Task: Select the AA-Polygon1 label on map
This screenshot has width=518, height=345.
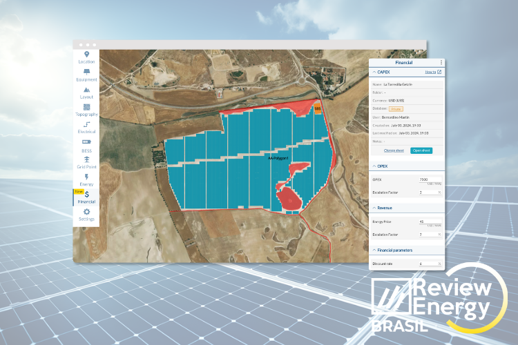Action: pyautogui.click(x=278, y=158)
